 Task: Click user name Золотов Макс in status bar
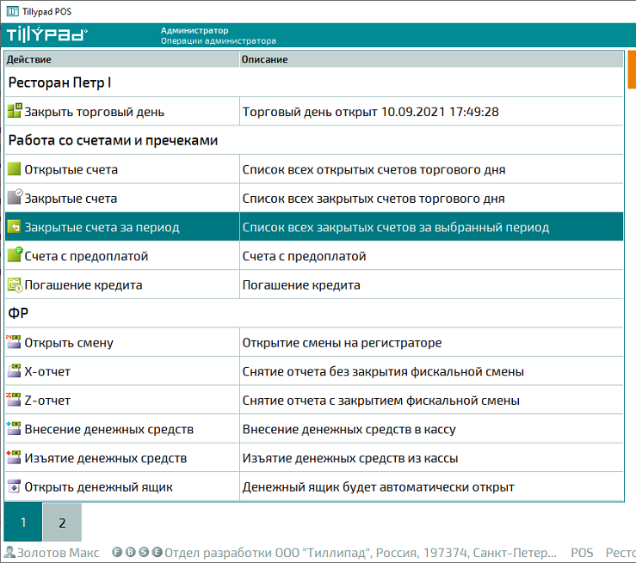click(x=58, y=553)
